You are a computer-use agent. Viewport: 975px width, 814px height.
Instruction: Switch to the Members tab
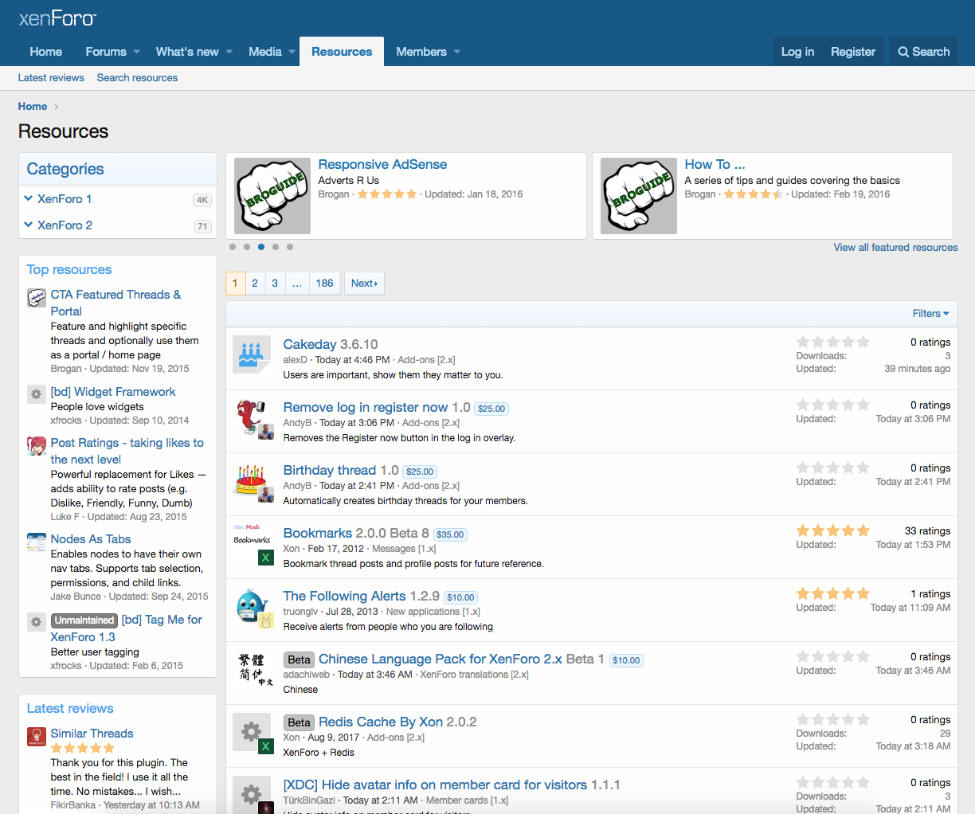click(421, 52)
